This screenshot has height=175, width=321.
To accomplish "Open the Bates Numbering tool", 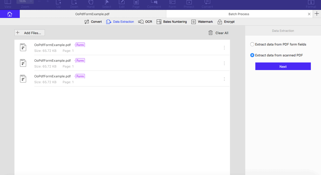I will tap(172, 22).
